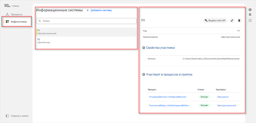Collapse sidebar via Свернуть меню
The height and width of the screenshot is (123, 256).
17,116
